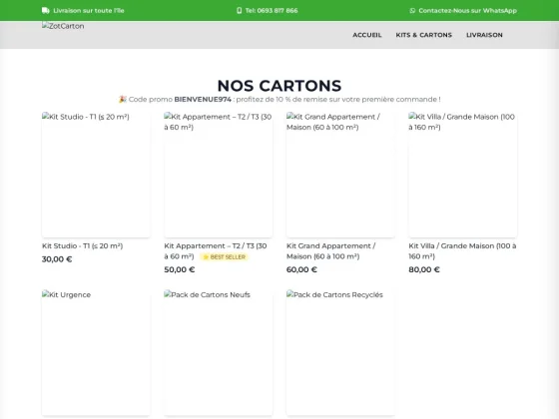Open the Kits & Cartons menu

click(424, 35)
